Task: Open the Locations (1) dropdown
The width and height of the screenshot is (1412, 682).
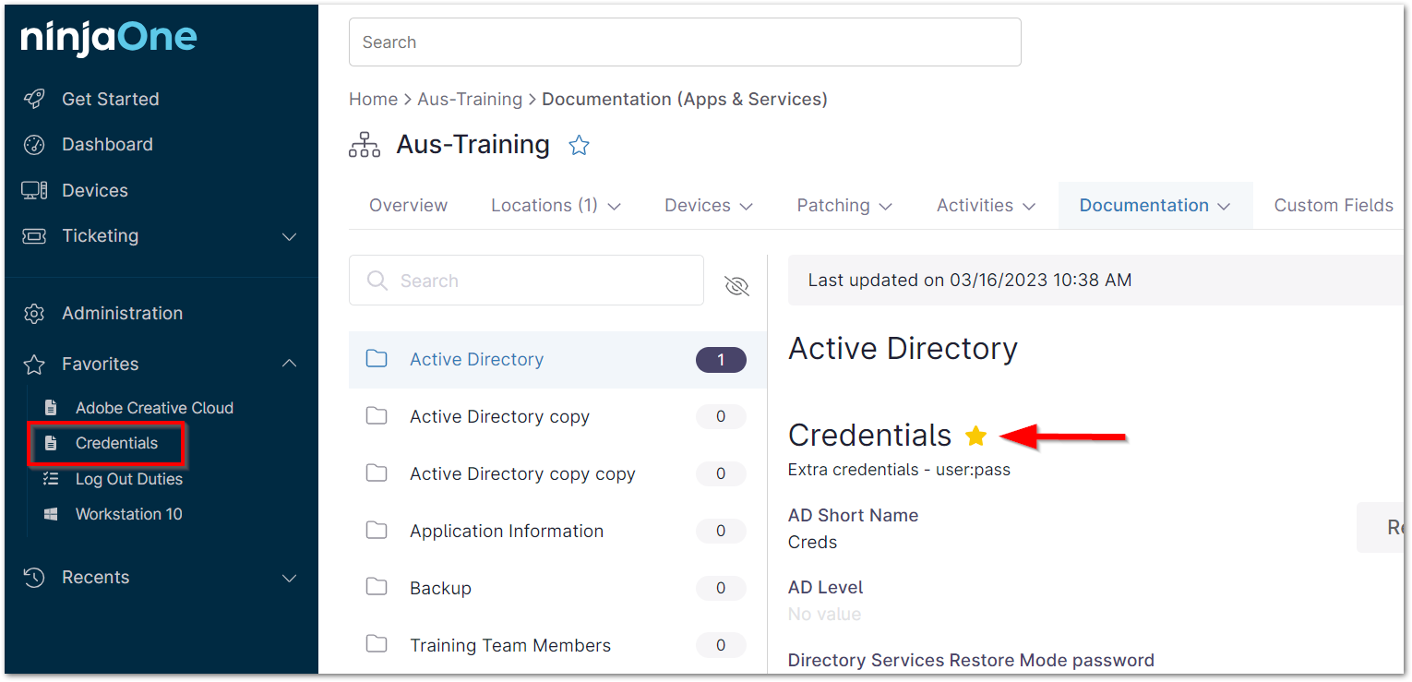Action: click(556, 206)
